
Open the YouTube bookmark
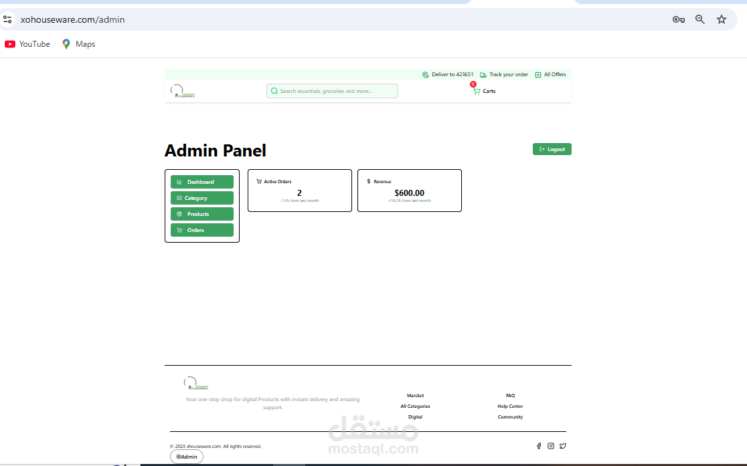27,43
